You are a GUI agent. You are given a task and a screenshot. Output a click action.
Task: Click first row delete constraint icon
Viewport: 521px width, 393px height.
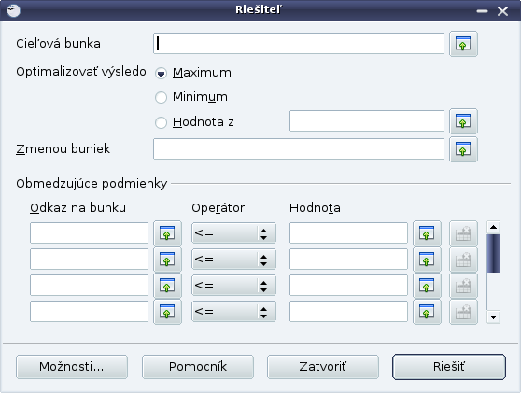tap(463, 233)
